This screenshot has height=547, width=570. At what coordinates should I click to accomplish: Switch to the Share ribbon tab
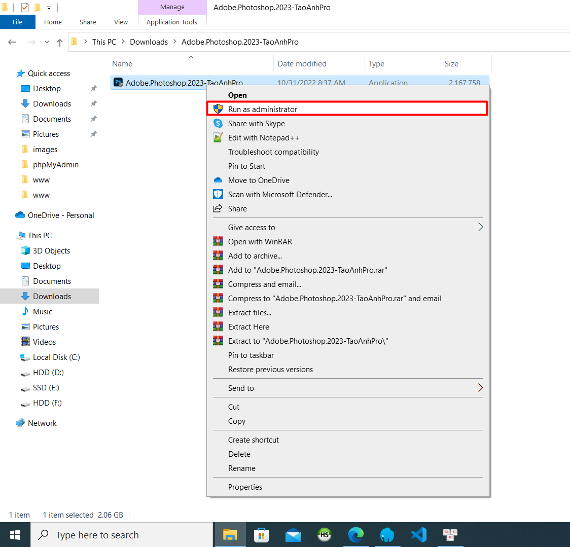88,22
